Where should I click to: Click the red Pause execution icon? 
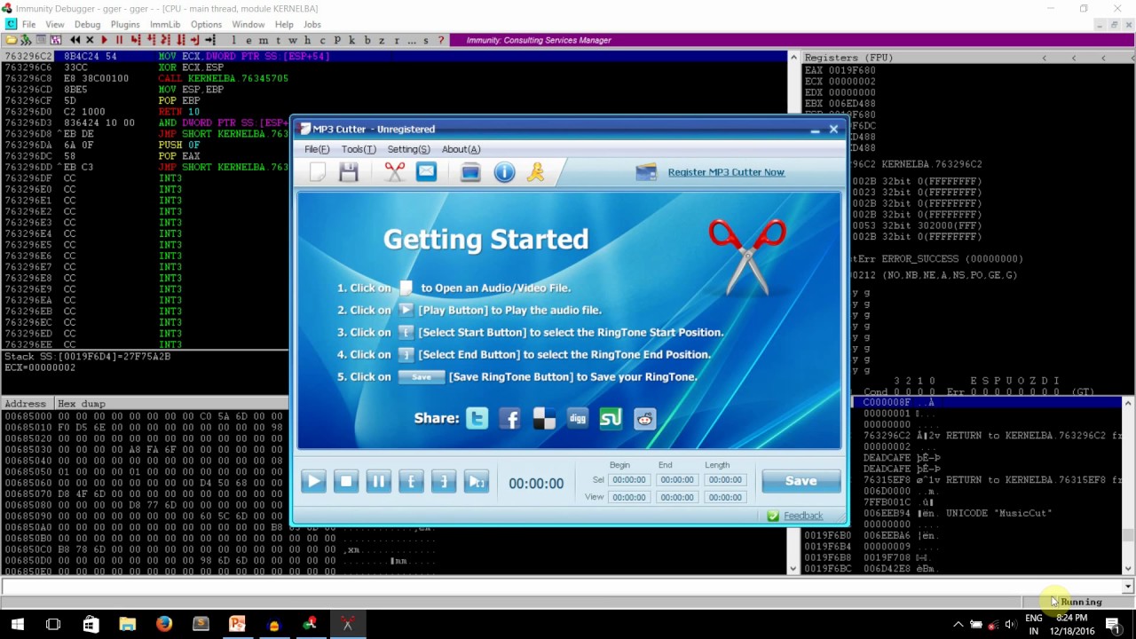(119, 40)
